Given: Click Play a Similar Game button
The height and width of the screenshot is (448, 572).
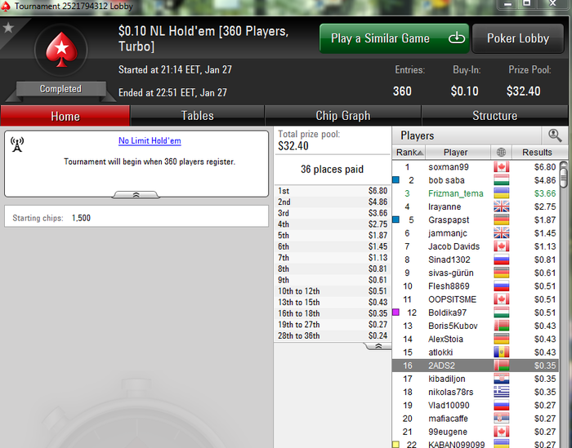Looking at the screenshot, I should pyautogui.click(x=394, y=38).
